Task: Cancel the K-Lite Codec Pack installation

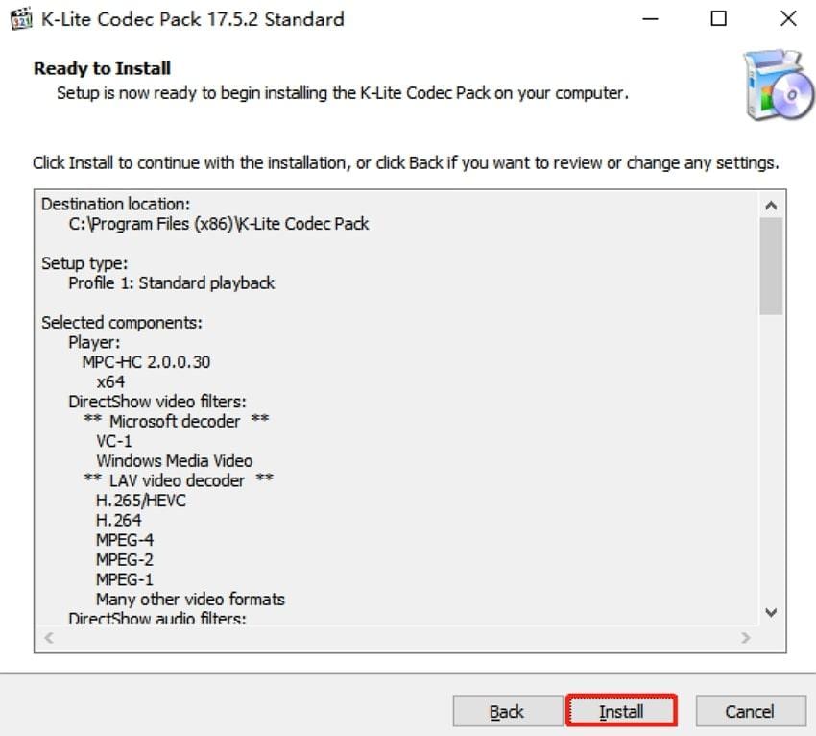Action: tap(751, 712)
